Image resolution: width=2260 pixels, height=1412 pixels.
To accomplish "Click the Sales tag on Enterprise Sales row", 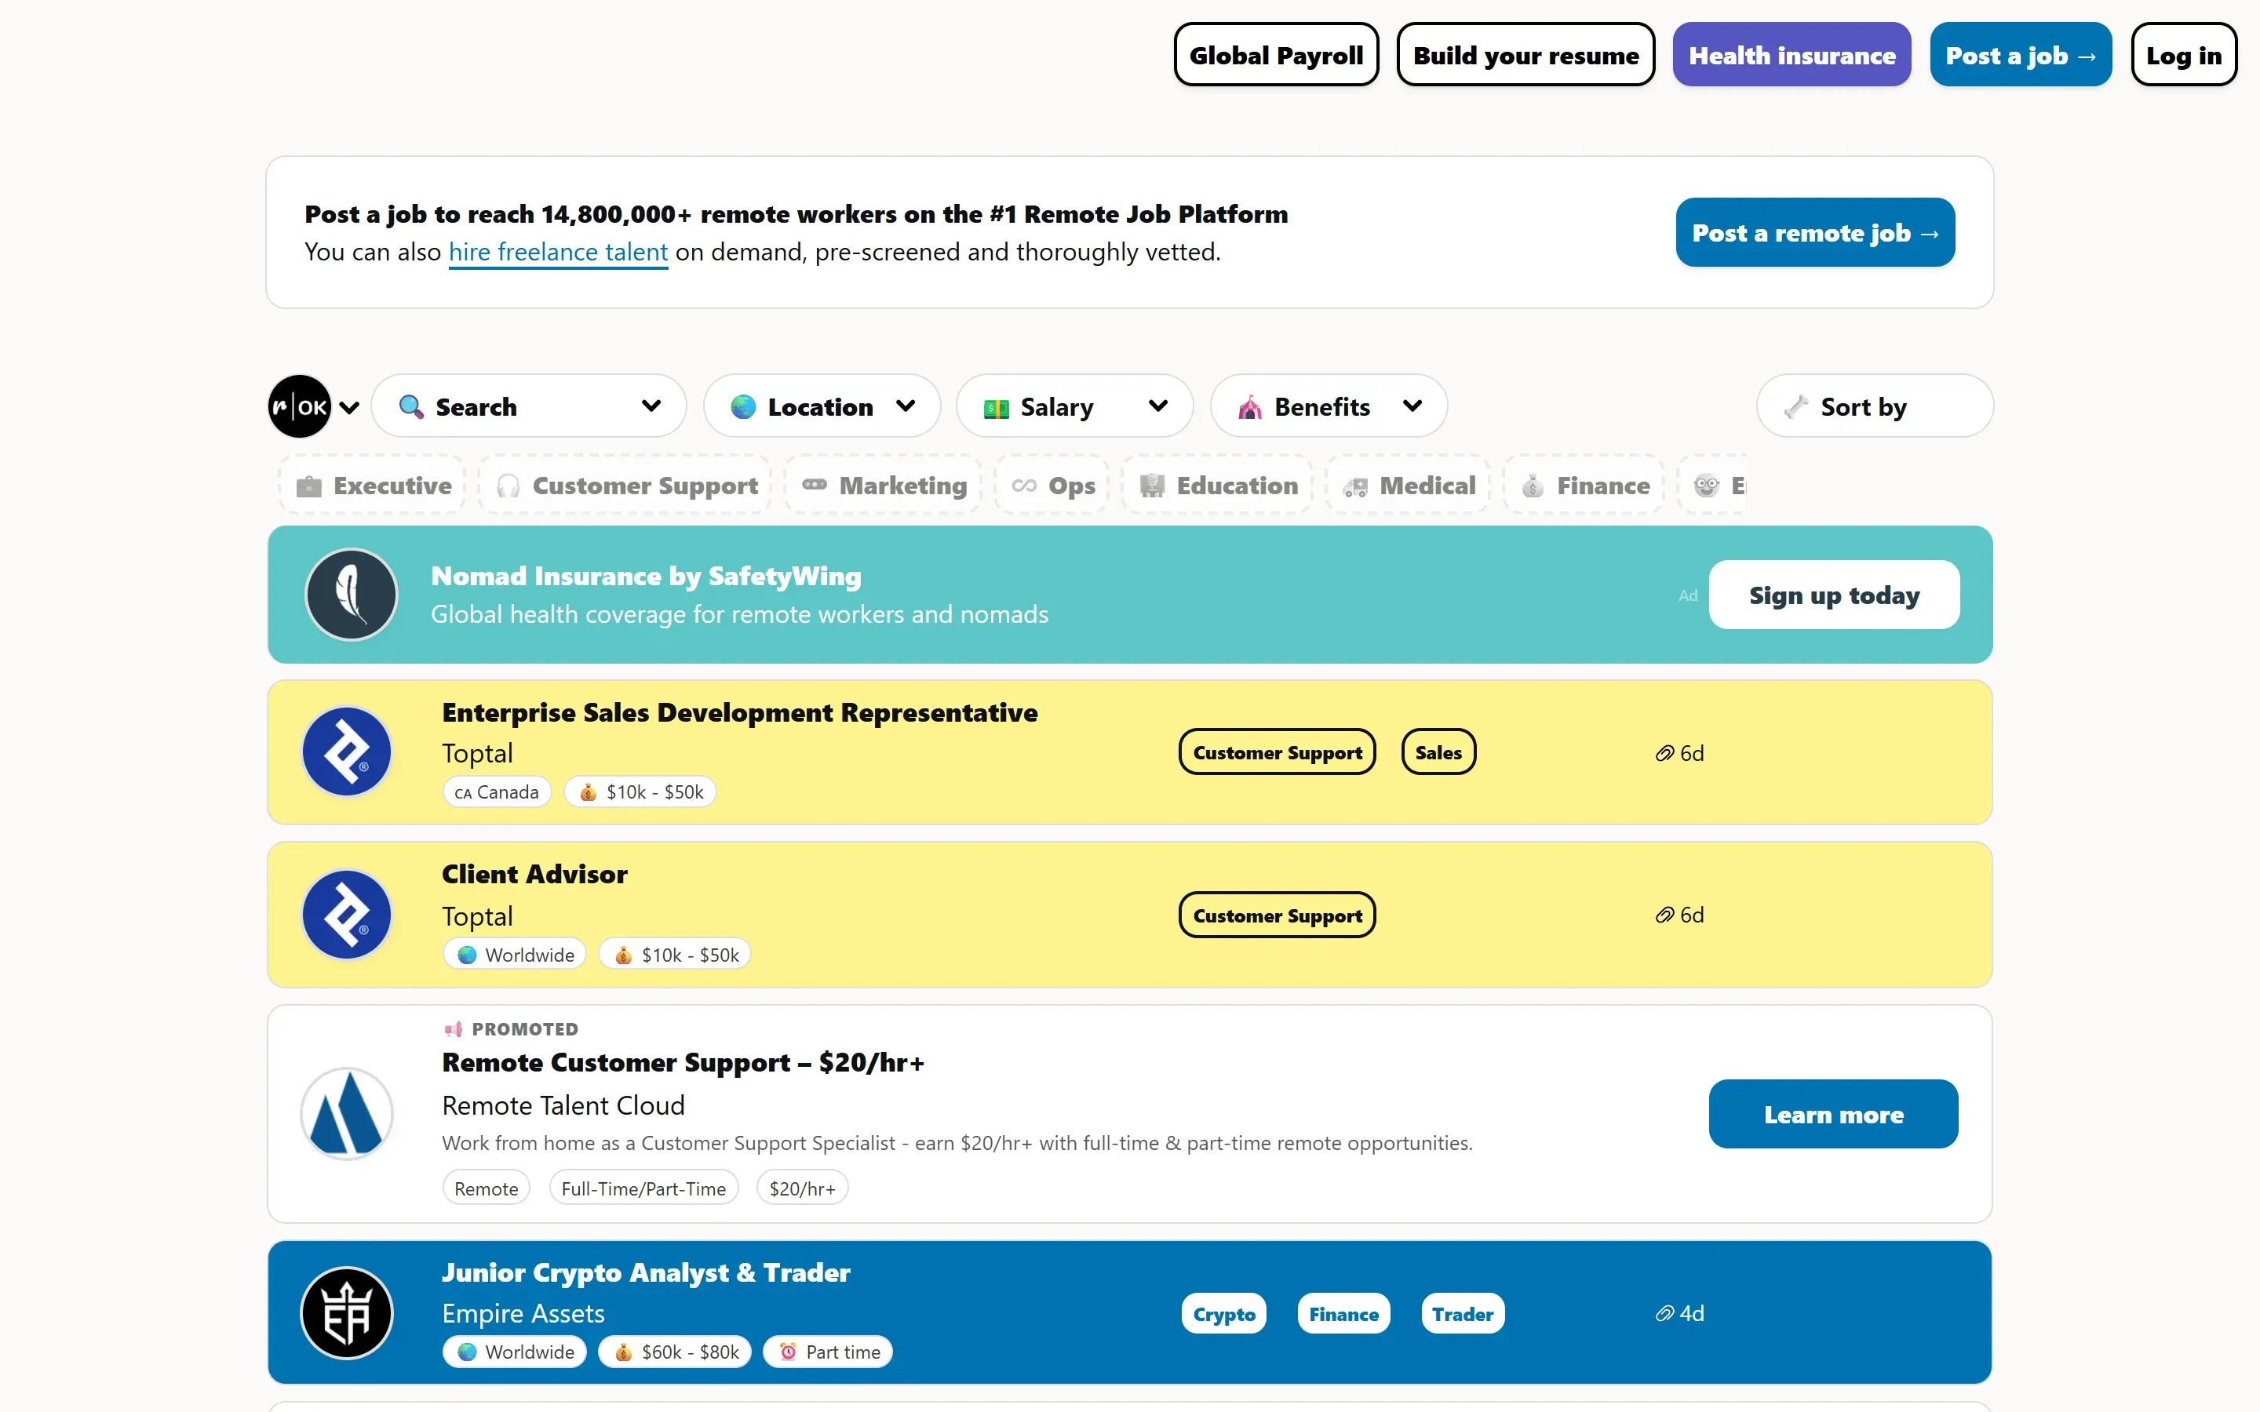I will tap(1438, 751).
